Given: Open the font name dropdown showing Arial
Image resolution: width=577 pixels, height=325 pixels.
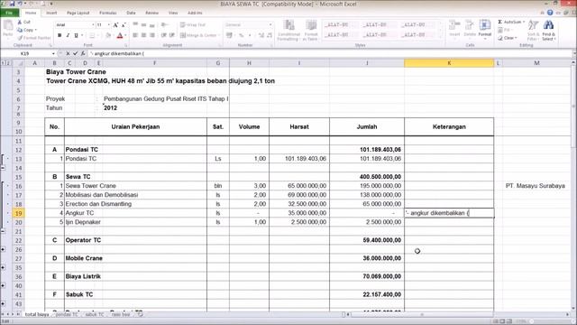Looking at the screenshot, I should click(93, 24).
